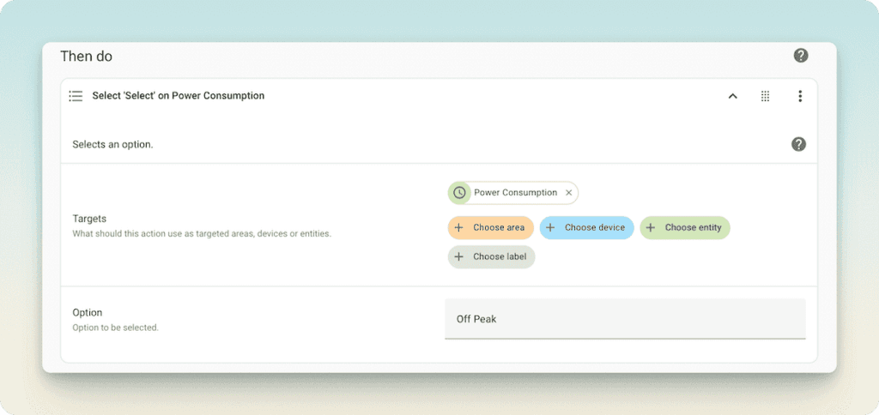
Task: Open the Option field showing Off Peak
Action: pos(625,319)
